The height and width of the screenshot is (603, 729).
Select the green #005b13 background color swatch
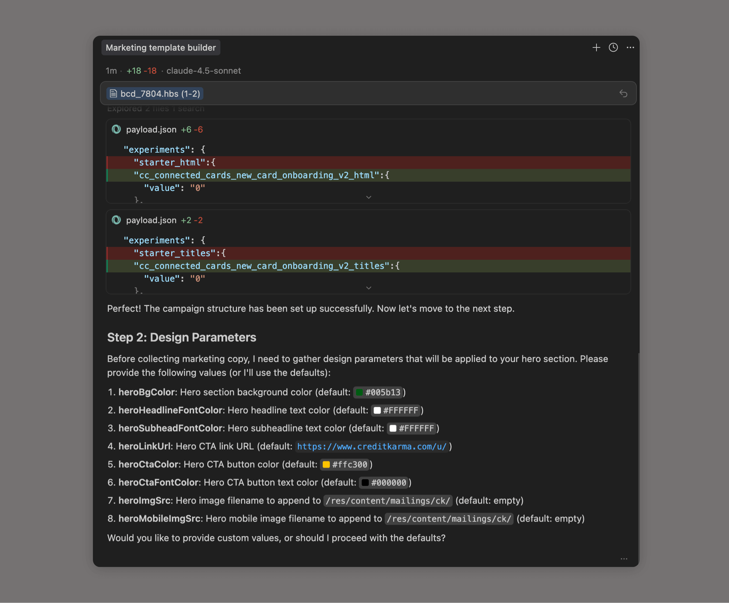click(x=359, y=392)
